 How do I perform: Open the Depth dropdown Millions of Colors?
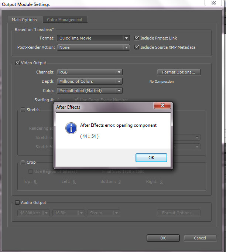(x=90, y=81)
